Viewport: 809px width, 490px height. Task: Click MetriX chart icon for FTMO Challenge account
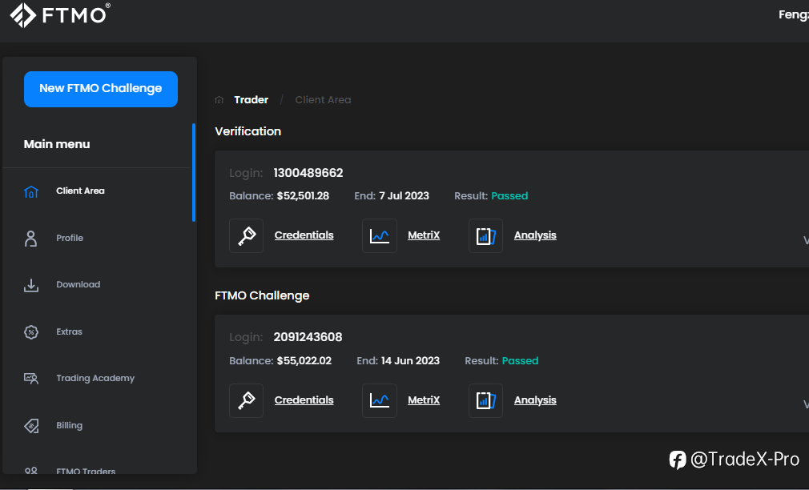click(x=379, y=401)
